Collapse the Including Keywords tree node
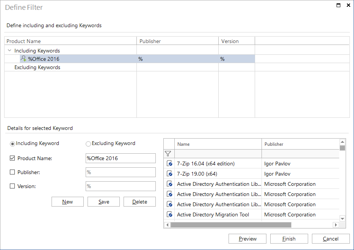 (9, 50)
